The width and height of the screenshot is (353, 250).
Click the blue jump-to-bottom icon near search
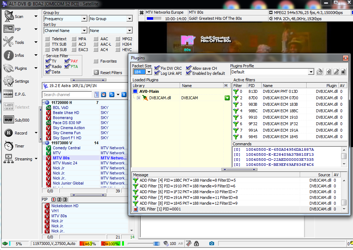coord(124,95)
